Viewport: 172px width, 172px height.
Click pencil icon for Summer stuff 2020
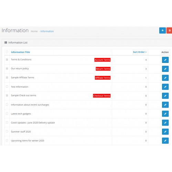[x=165, y=132]
